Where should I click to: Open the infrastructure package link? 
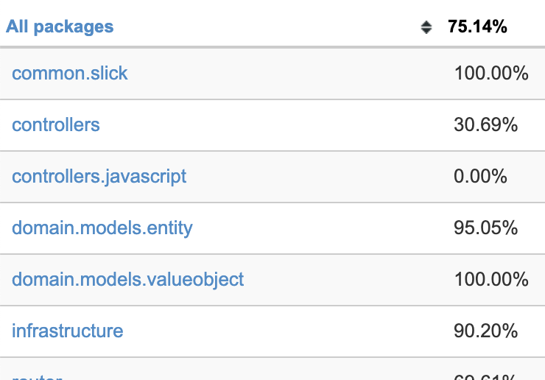point(68,331)
